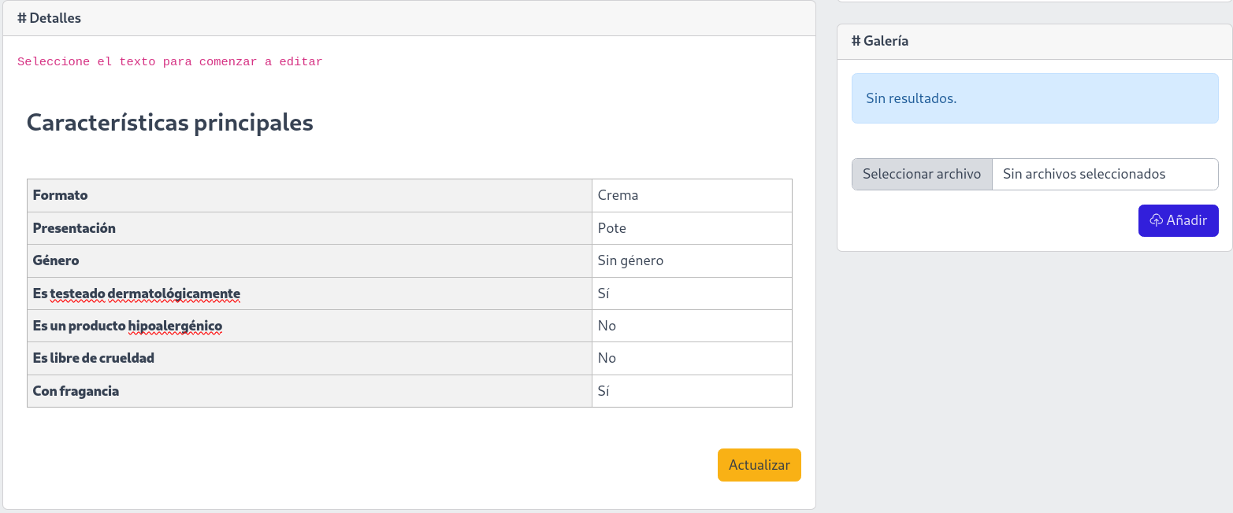Click the Galería panel header
1233x513 pixels.
coord(1034,41)
